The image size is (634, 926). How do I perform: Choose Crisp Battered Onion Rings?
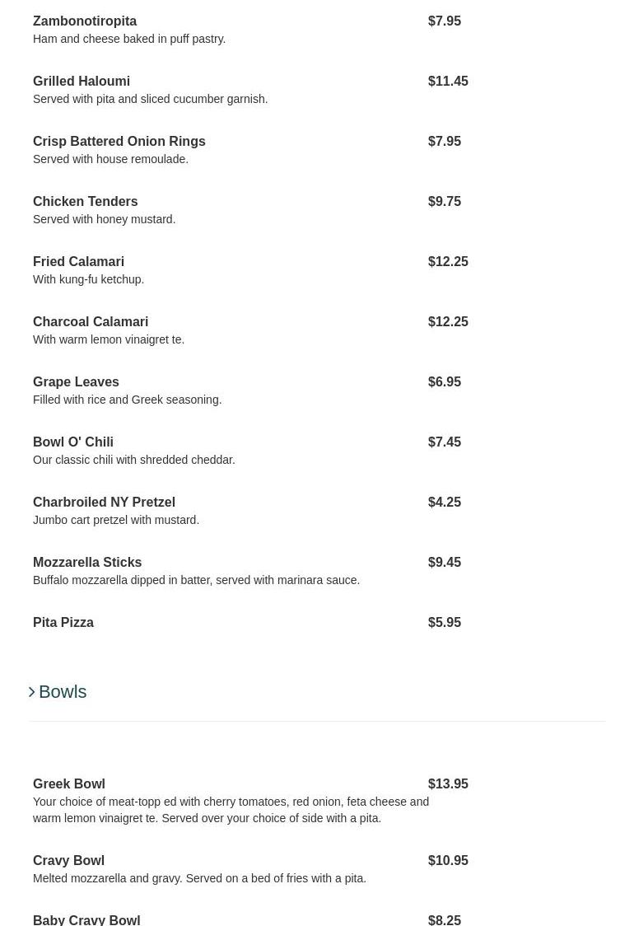pos(119,142)
